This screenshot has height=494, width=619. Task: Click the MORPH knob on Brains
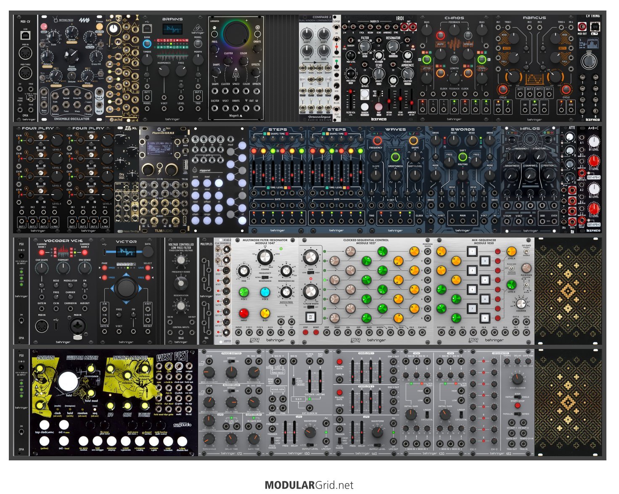(x=198, y=61)
